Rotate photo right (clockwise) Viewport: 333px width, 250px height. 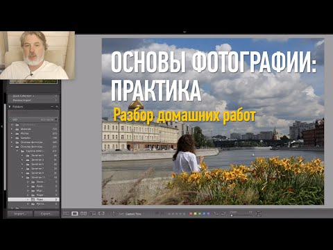pos(223,214)
